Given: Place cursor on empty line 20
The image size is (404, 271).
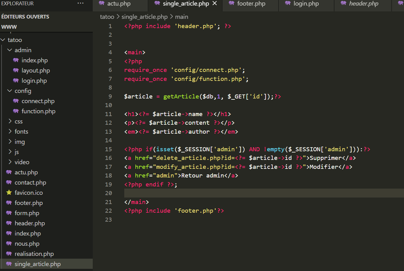Looking at the screenshot, I should tap(264, 193).
